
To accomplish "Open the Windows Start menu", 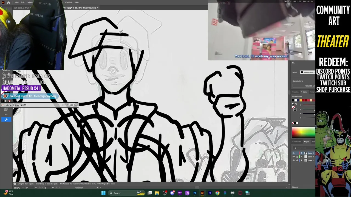I will coord(103,193).
